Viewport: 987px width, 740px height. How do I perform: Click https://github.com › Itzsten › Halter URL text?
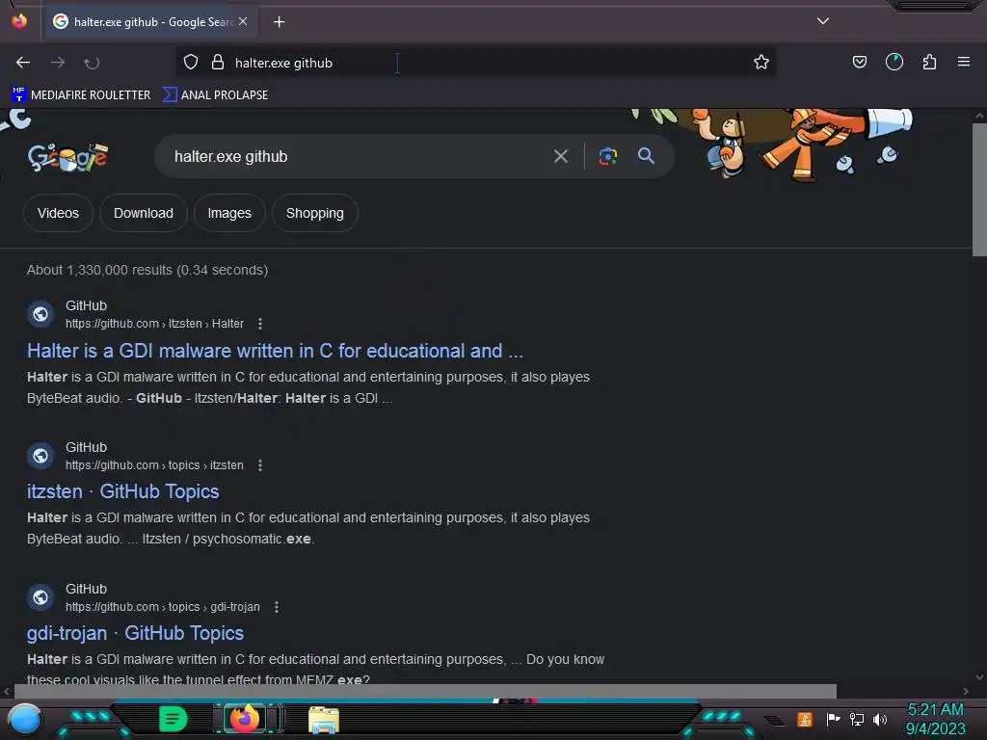154,324
